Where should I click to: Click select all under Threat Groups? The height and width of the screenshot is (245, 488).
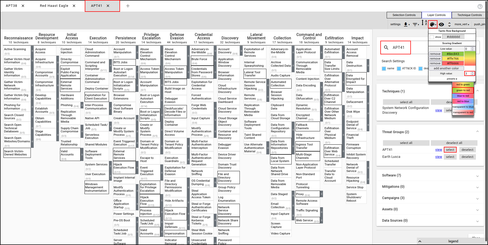[x=406, y=143]
